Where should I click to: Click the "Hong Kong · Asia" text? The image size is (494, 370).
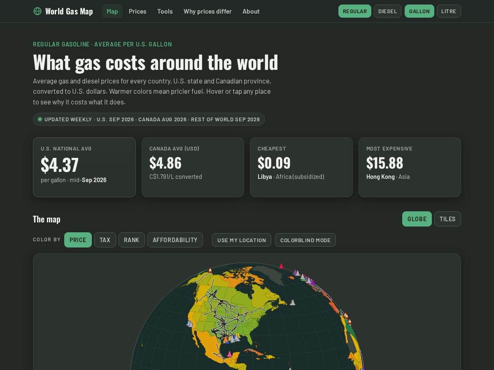[388, 177]
